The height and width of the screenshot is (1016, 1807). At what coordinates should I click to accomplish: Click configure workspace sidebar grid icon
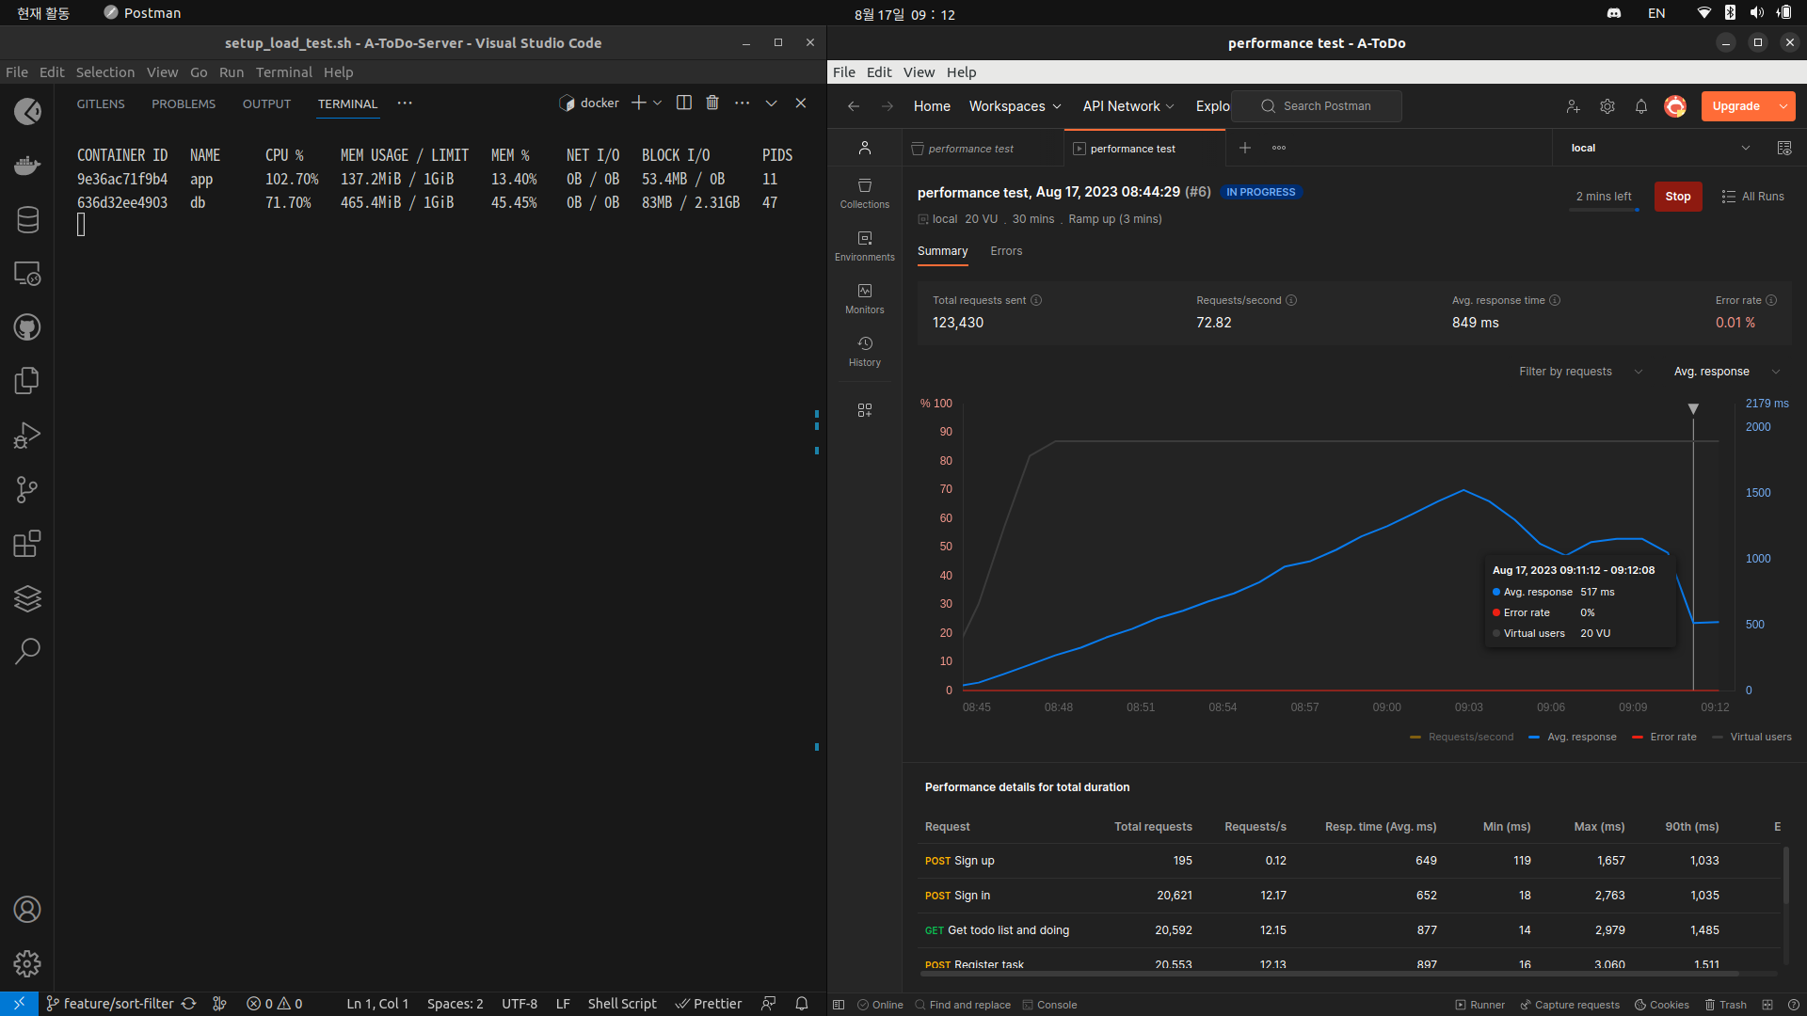(864, 410)
